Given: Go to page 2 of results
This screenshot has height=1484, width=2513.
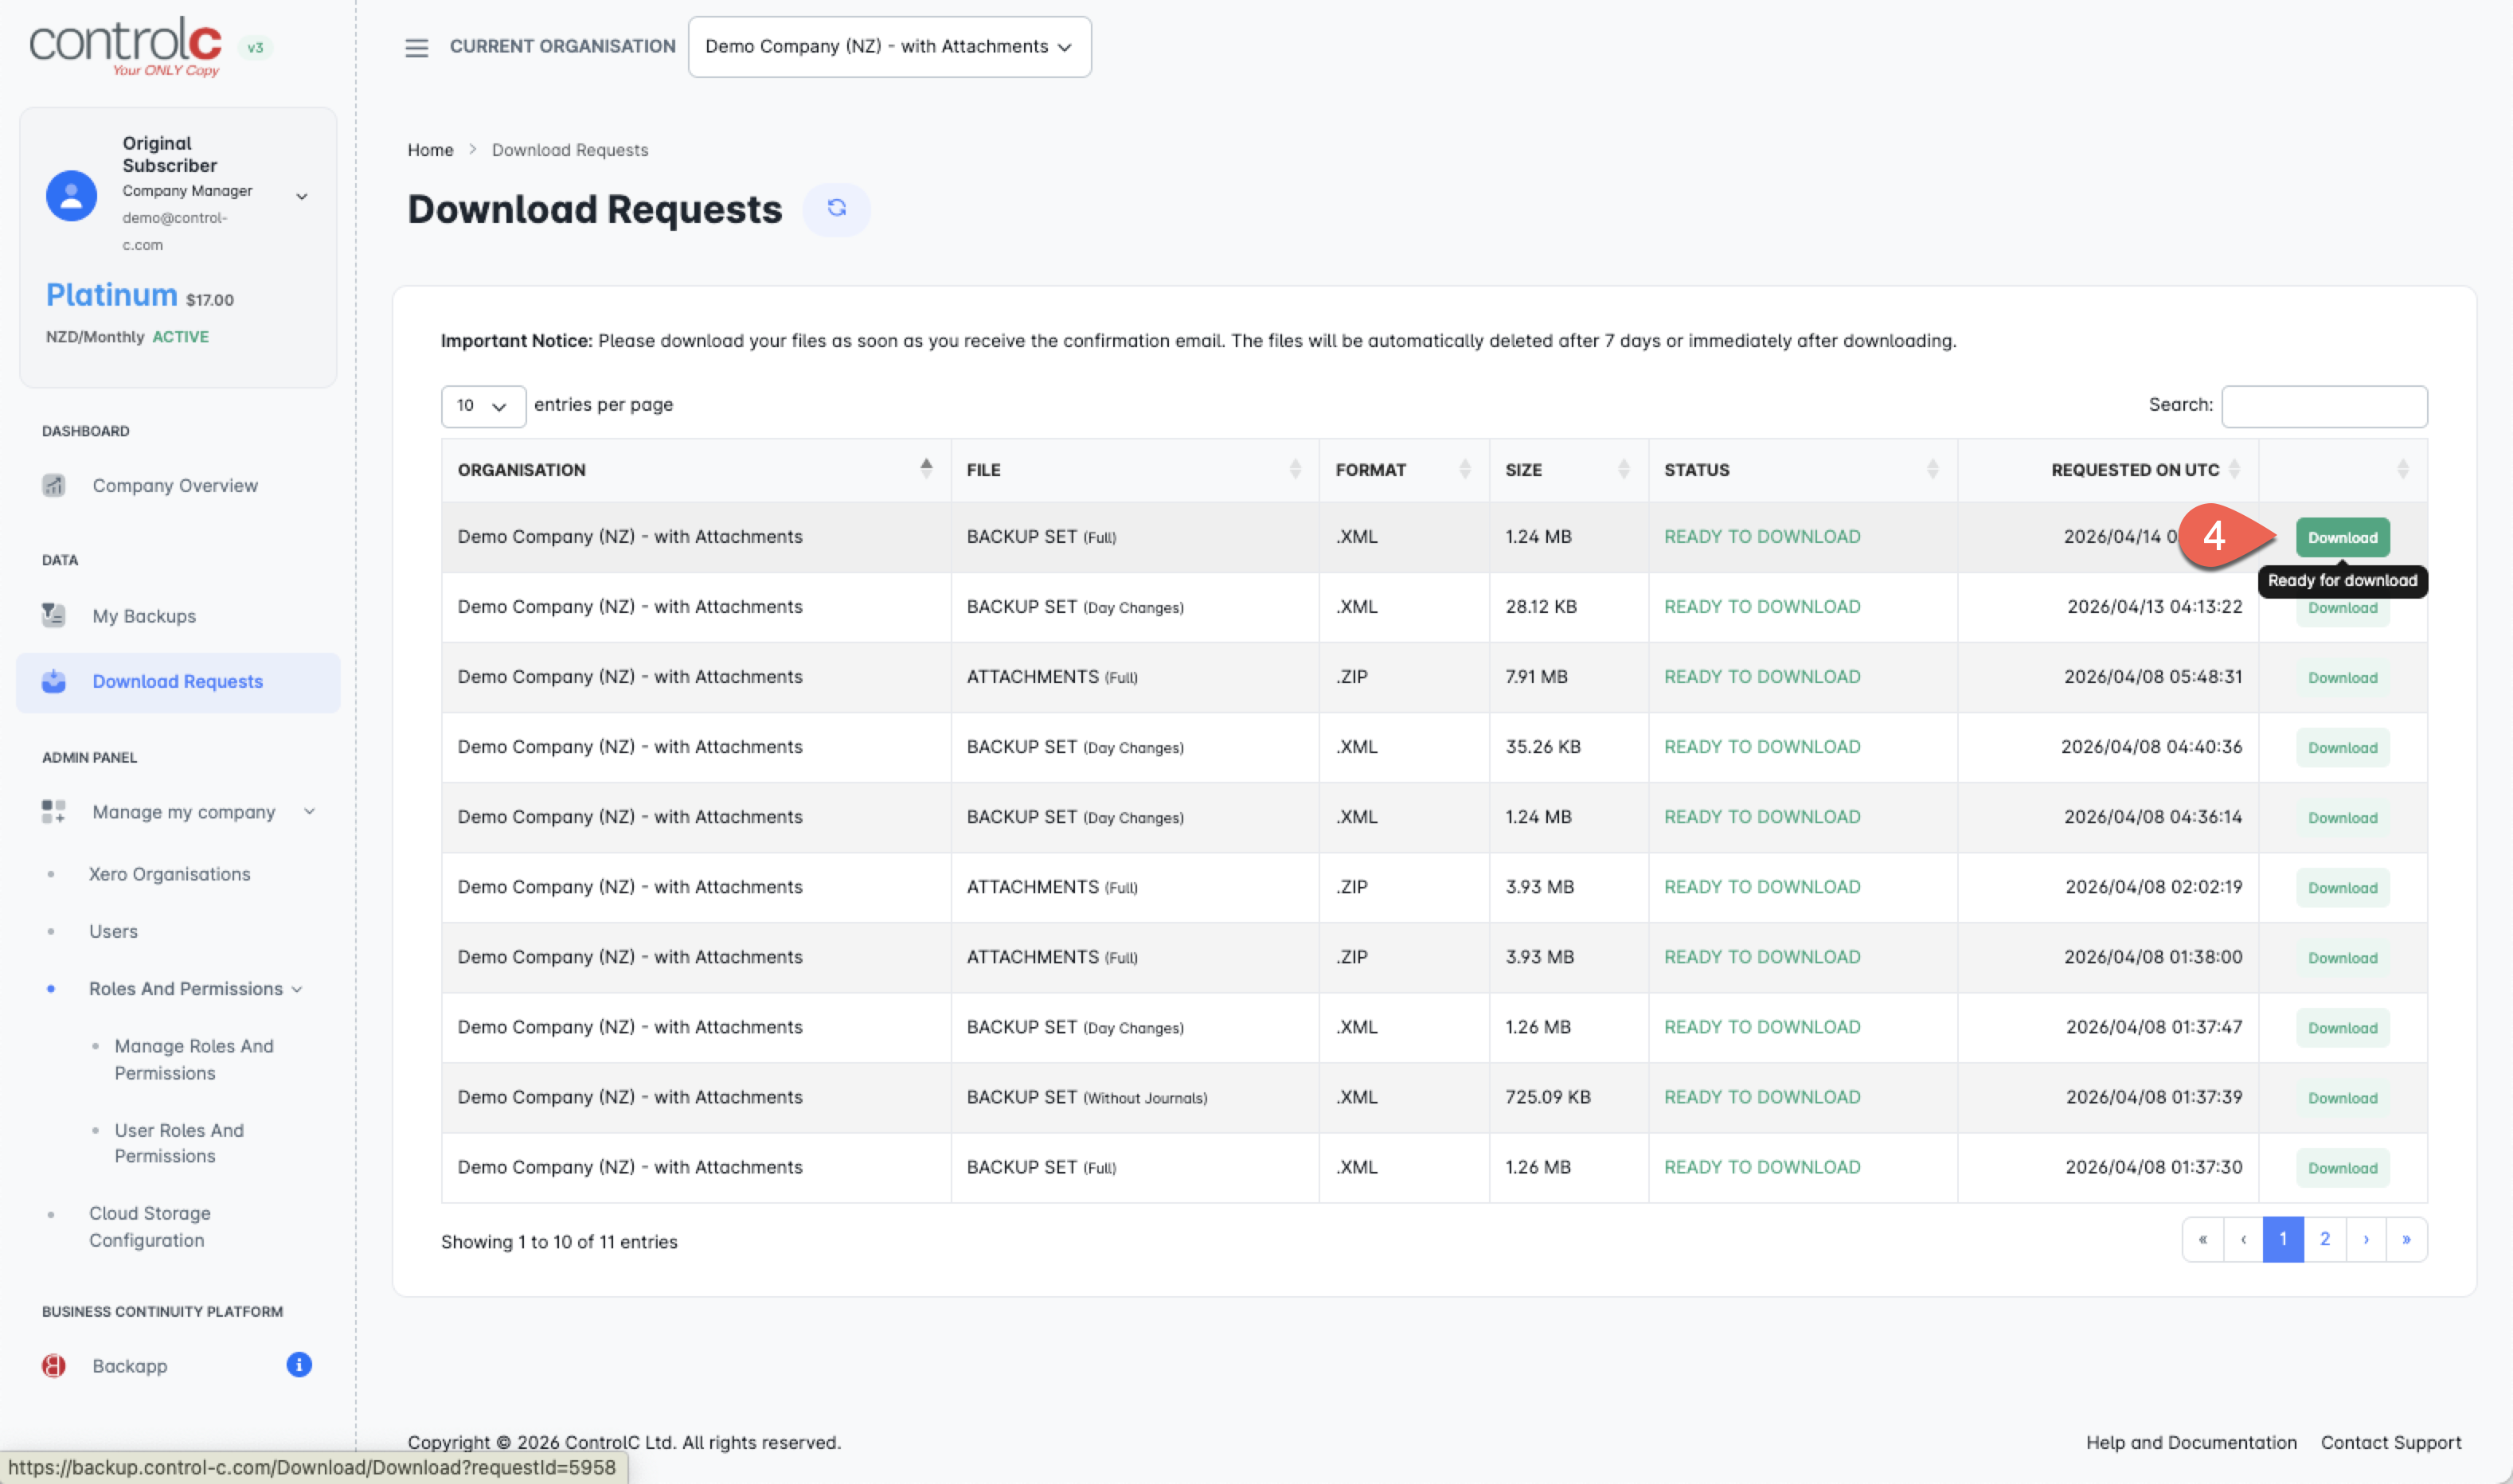Looking at the screenshot, I should [2324, 1239].
